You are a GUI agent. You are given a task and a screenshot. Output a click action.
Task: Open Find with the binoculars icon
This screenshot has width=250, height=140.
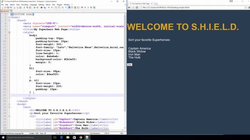coord(41,7)
